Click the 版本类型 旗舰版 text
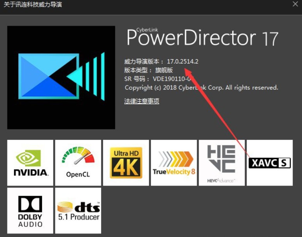Image resolution: width=302 pixels, height=237 pixels. (149, 70)
